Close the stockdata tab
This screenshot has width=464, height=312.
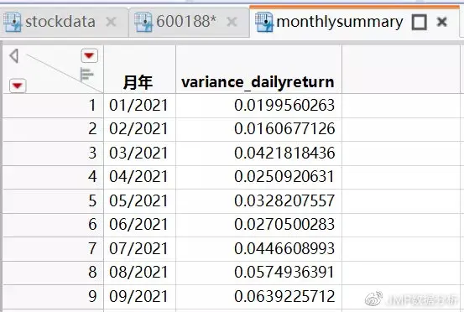[111, 22]
